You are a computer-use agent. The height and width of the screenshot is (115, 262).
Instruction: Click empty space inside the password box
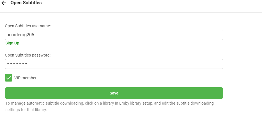(x=140, y=64)
